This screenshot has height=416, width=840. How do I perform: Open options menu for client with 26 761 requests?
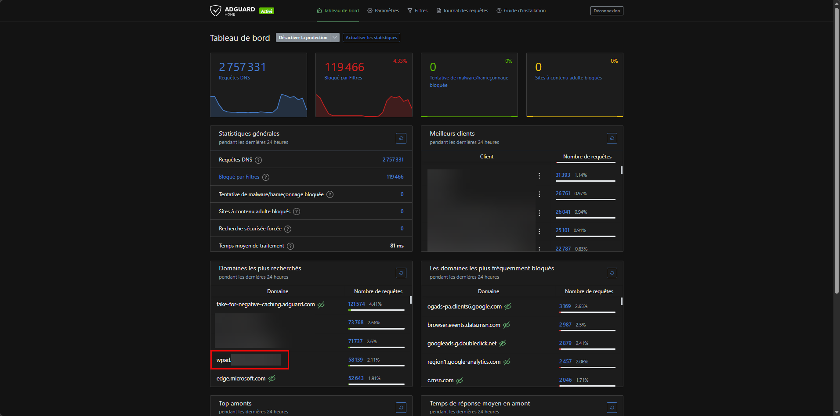[539, 194]
